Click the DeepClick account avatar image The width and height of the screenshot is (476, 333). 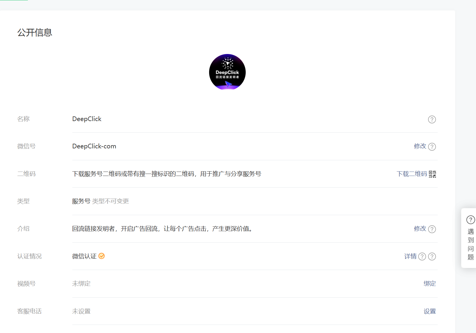tap(227, 72)
